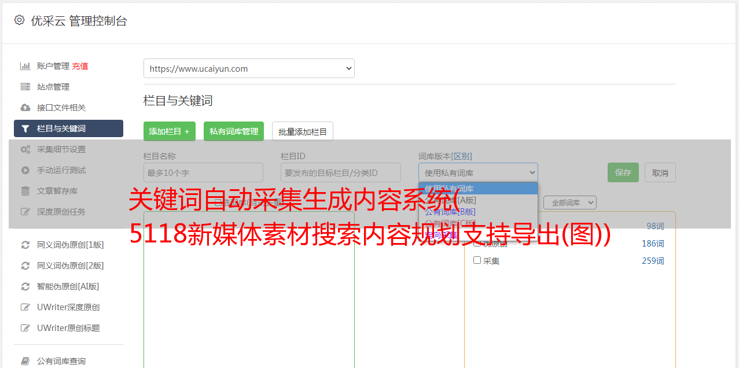Click the 批量添加栏目 button
This screenshot has width=739, height=368.
click(303, 131)
